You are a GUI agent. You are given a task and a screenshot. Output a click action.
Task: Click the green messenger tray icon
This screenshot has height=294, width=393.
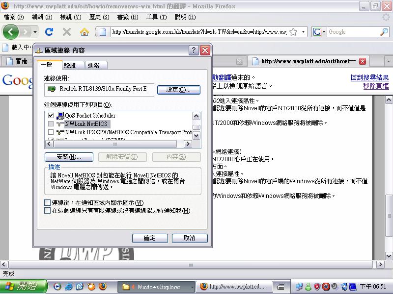pos(309,287)
